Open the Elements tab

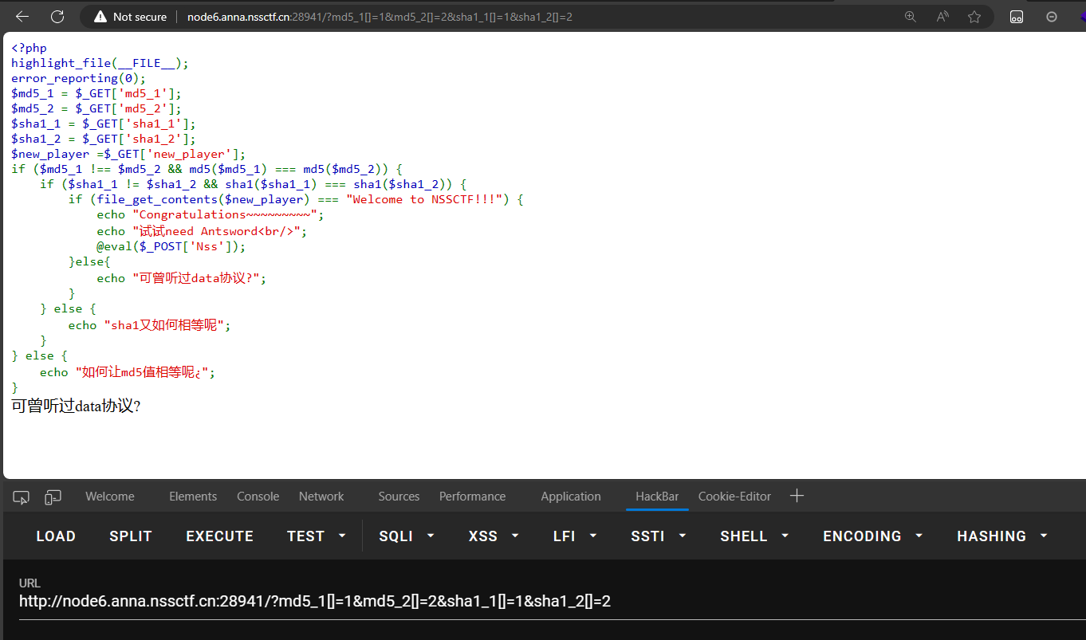click(x=193, y=496)
